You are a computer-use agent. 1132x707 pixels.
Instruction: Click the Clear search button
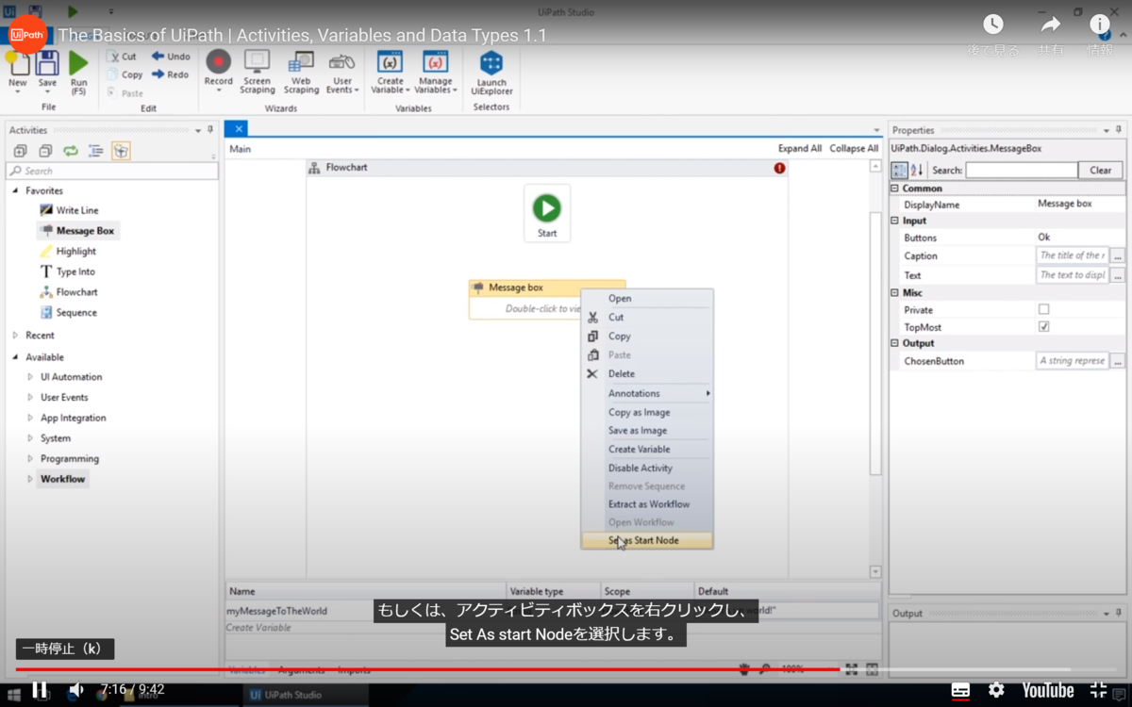[x=1101, y=171]
